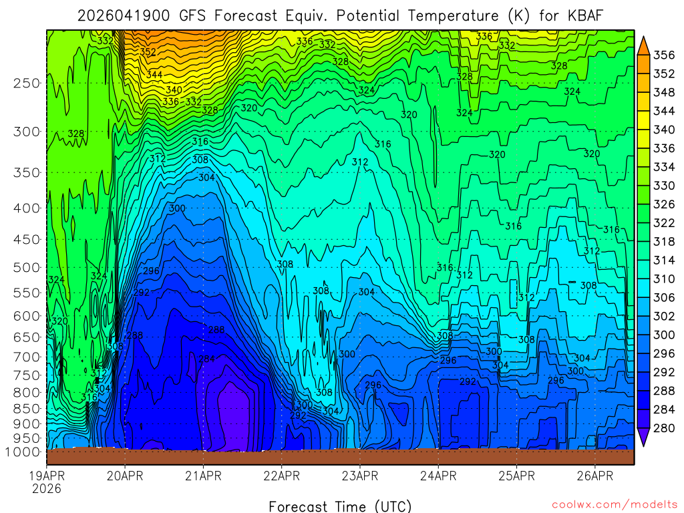Click the 26APR time axis label
Image resolution: width=684 pixels, height=513 pixels.
click(x=595, y=476)
